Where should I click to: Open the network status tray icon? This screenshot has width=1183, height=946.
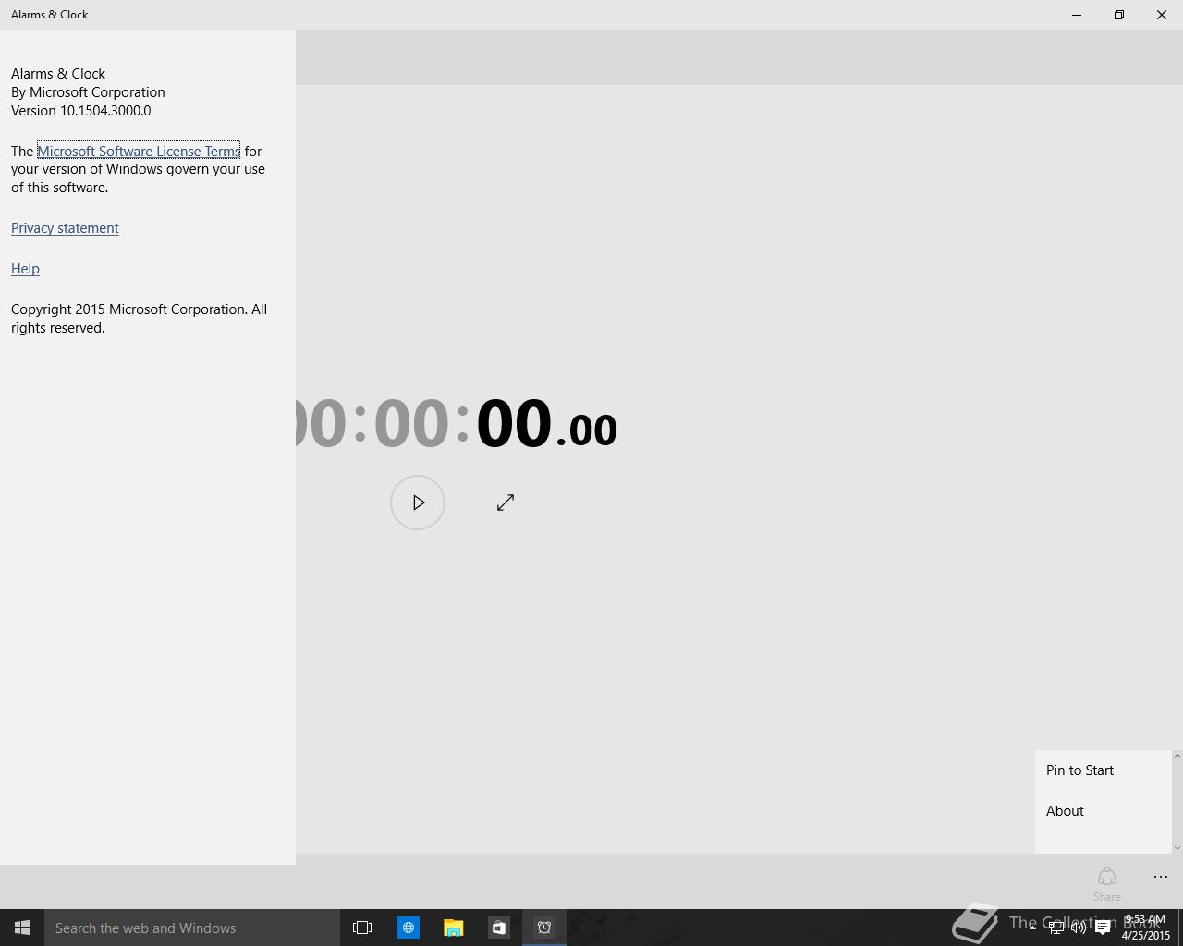click(1055, 928)
